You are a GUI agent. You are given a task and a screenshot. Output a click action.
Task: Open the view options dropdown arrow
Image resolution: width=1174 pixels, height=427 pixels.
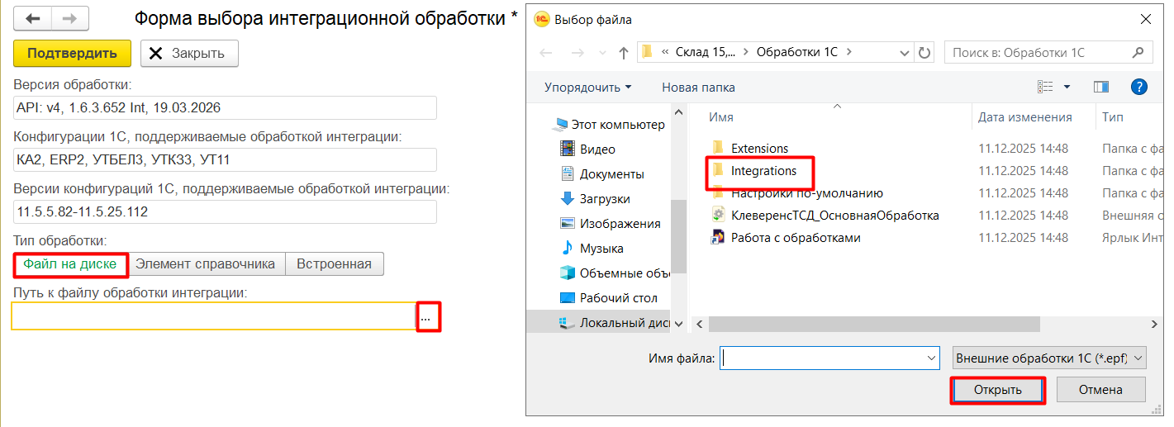point(1067,87)
